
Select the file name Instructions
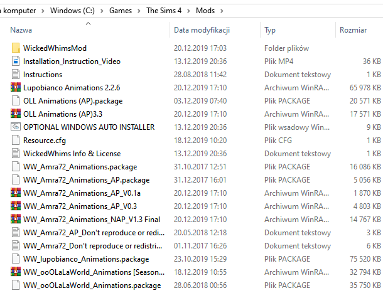43,75
